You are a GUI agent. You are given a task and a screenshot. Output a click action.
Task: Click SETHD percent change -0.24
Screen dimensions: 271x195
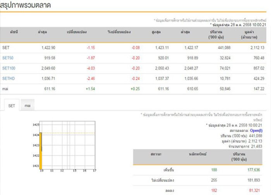pos(135,79)
